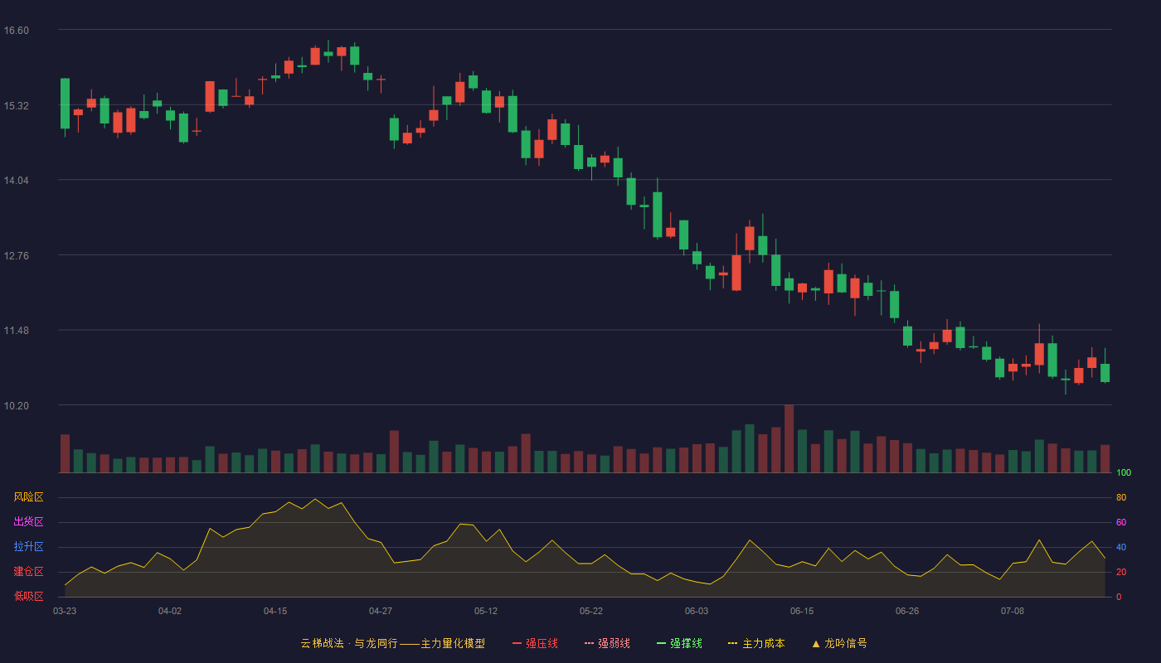
Task: Click the orange 80 indicator scale label
Action: pos(1121,497)
